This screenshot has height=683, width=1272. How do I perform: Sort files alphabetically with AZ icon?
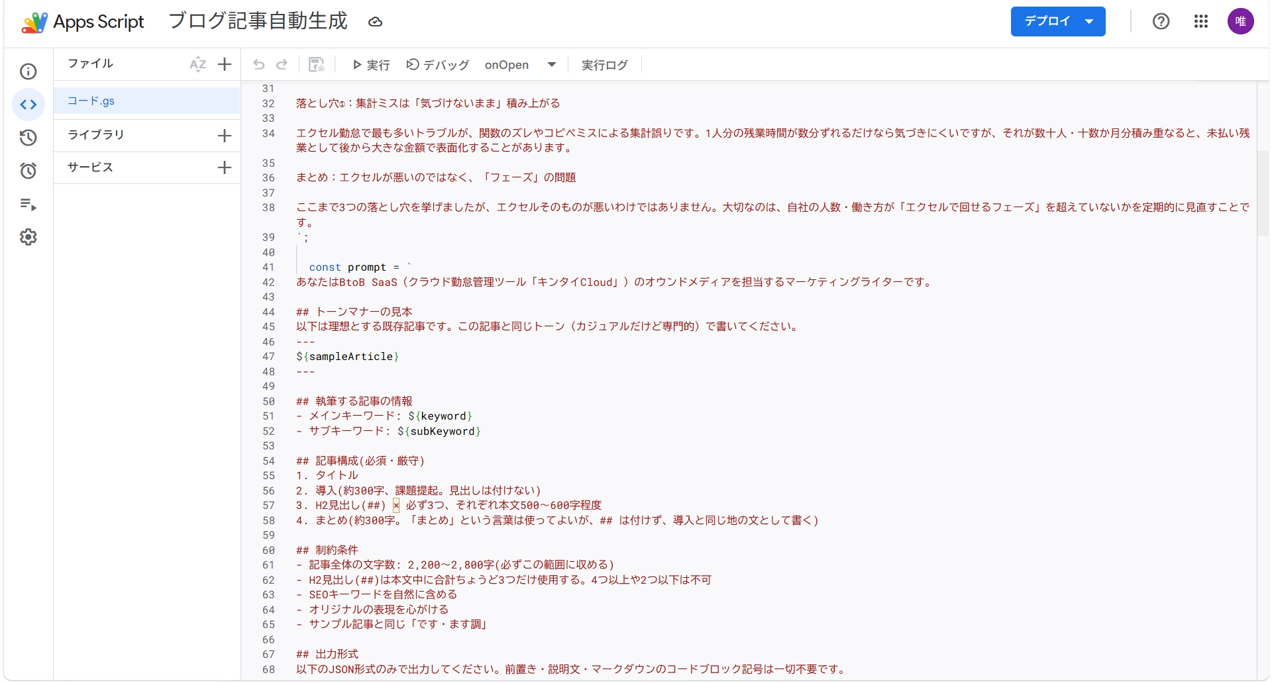[197, 64]
